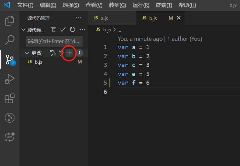Open the Explorer view in activity bar
This screenshot has height=166, width=240.
(x=9, y=21)
